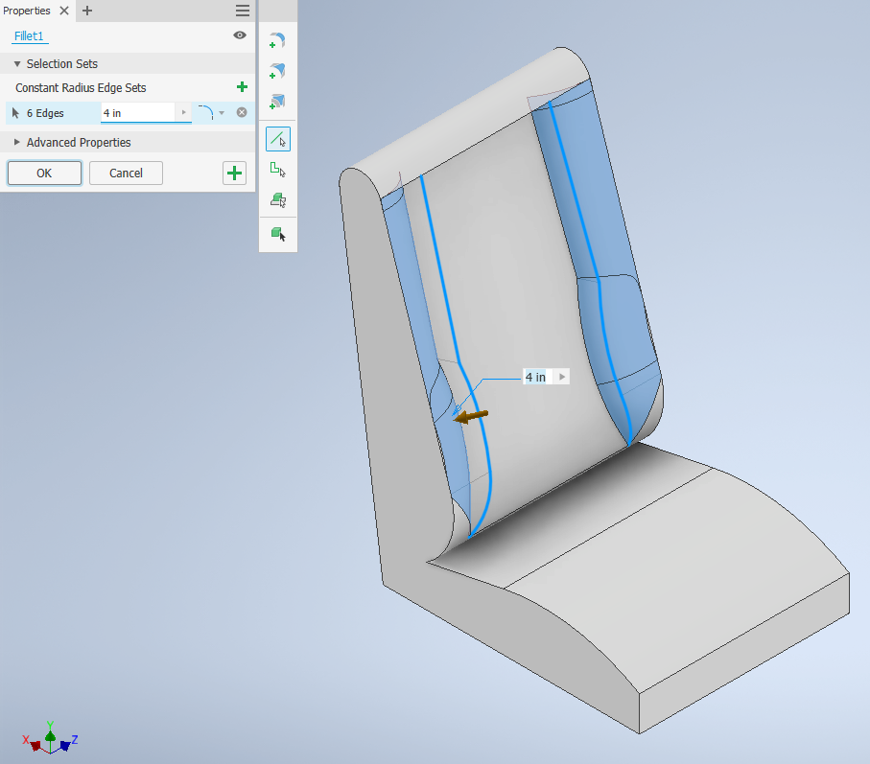870x764 pixels.
Task: Click the Fillet1 feature name link
Action: click(29, 36)
